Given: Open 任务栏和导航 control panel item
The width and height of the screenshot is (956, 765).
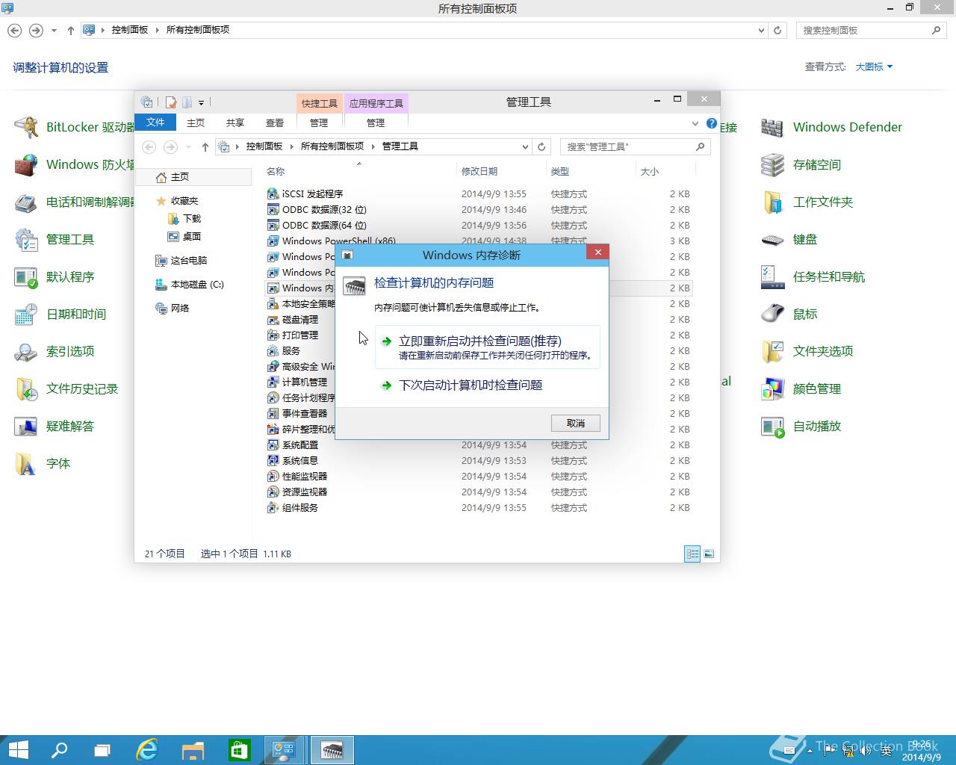Looking at the screenshot, I should point(813,276).
